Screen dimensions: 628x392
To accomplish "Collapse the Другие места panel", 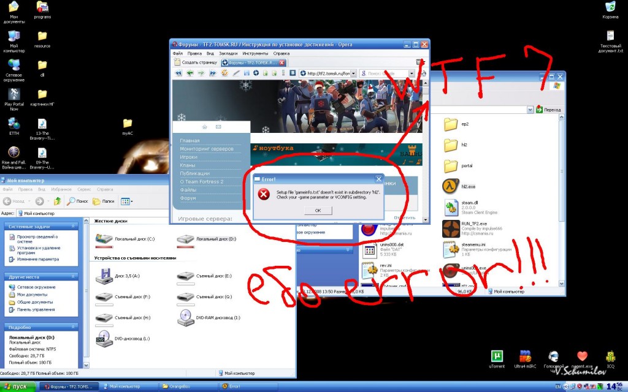I will (73, 276).
